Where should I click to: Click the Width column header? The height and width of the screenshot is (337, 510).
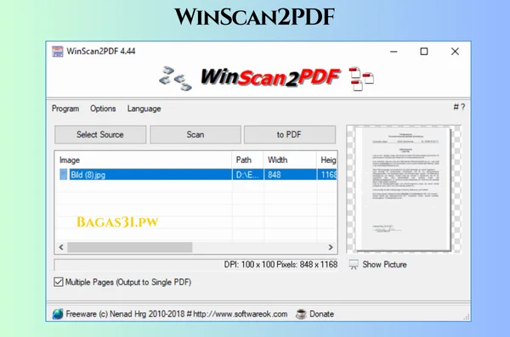290,160
